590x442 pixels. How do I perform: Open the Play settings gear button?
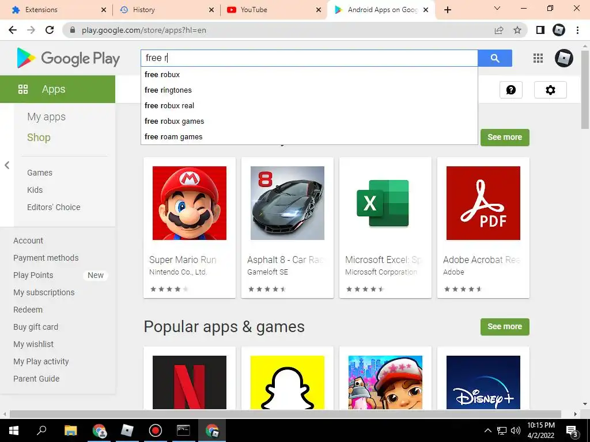[x=550, y=90]
